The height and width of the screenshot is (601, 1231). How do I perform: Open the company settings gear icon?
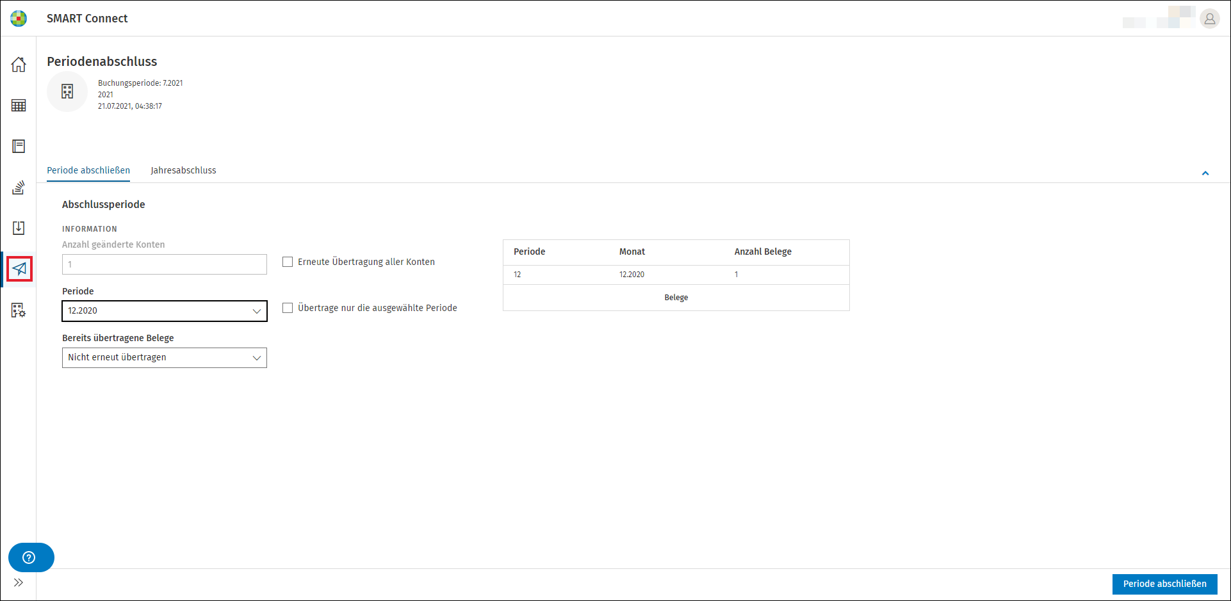pyautogui.click(x=19, y=310)
